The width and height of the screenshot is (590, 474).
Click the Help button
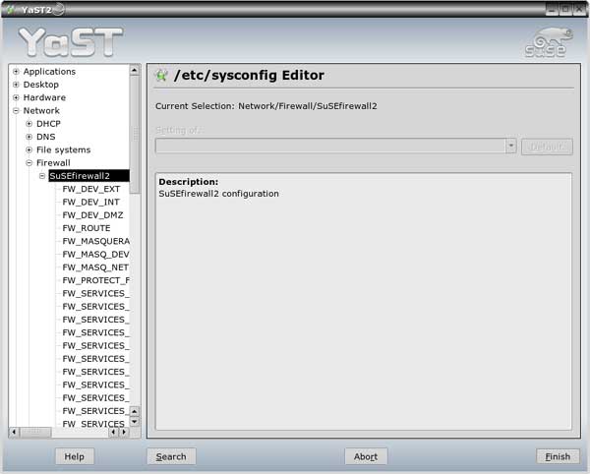click(x=74, y=456)
